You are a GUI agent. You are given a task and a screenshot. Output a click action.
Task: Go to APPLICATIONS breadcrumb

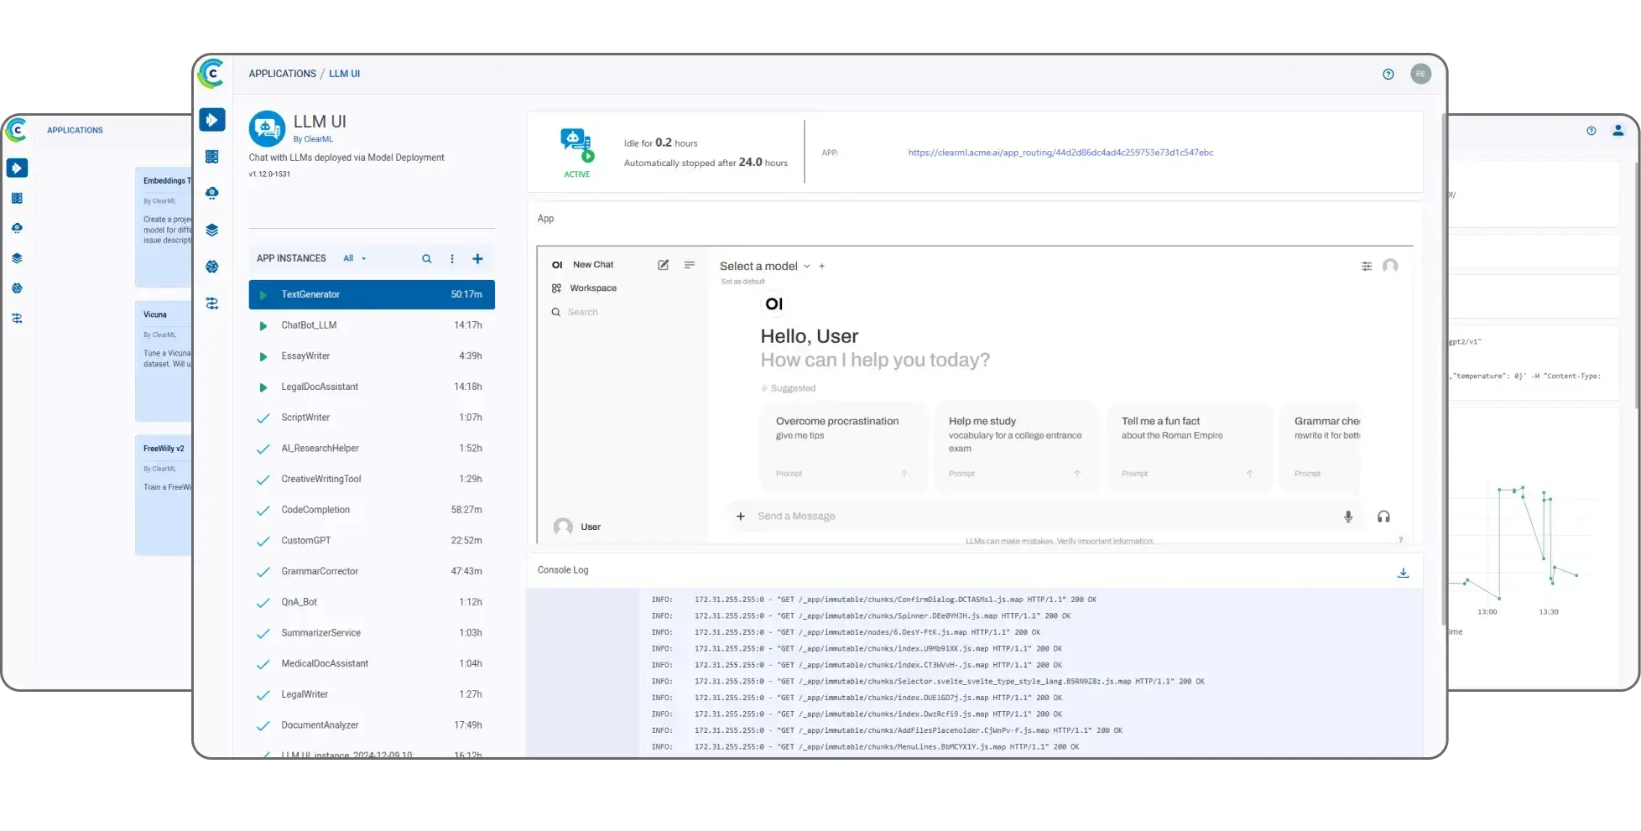click(x=282, y=74)
